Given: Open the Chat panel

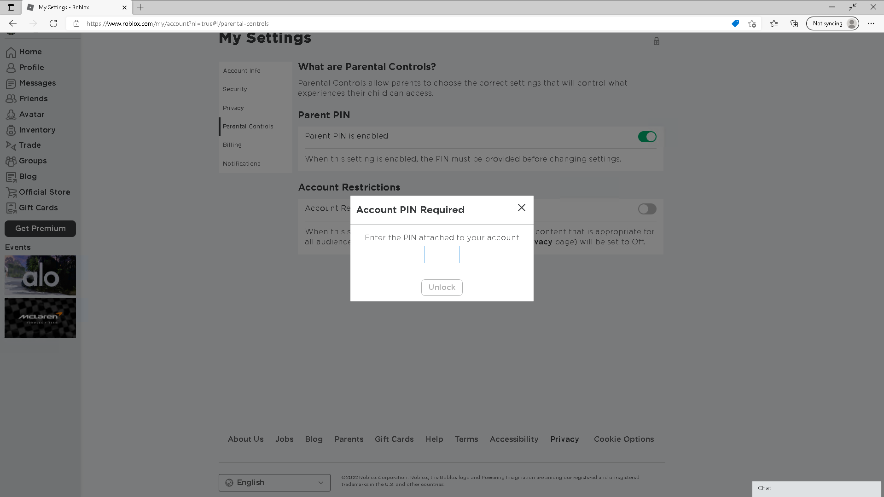Looking at the screenshot, I should coord(816,488).
